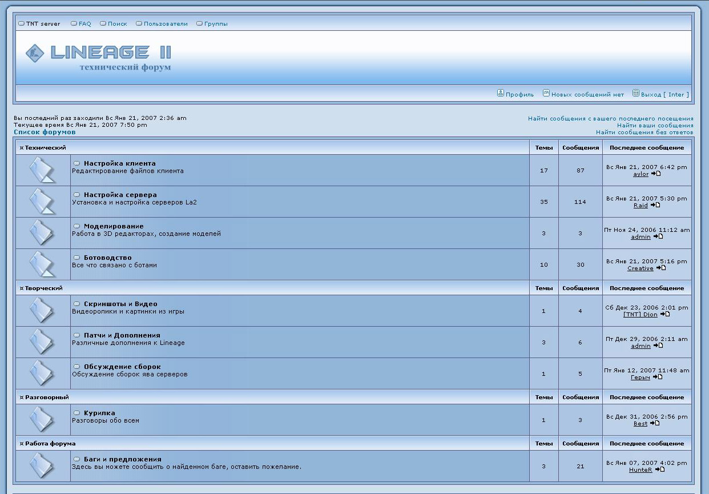View latest post icon next to Best

(655, 423)
